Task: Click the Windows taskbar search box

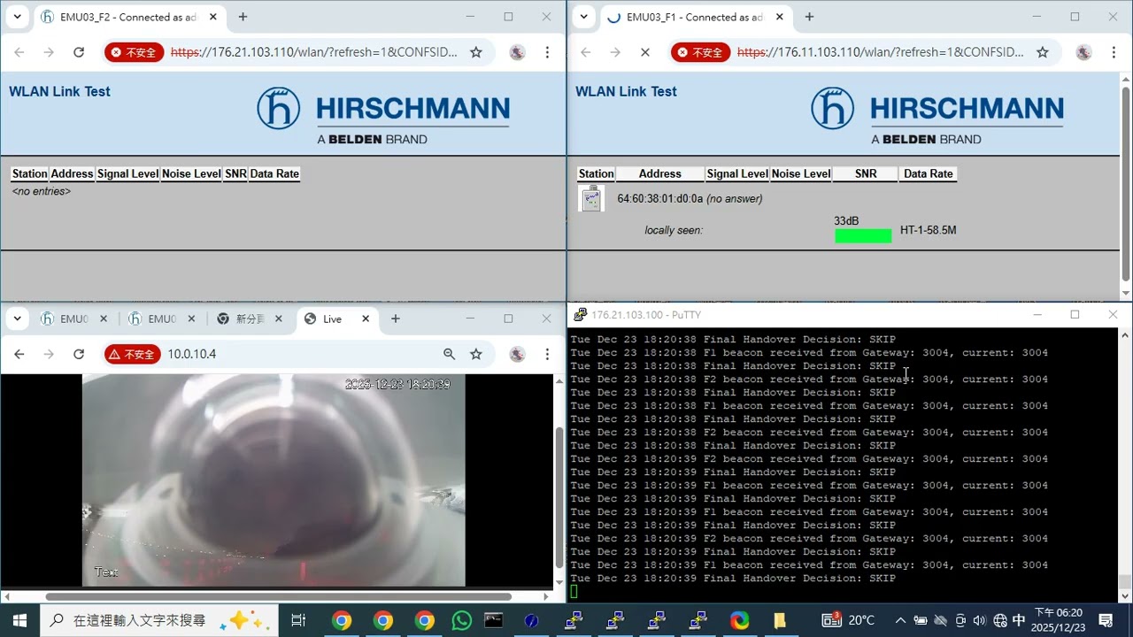Action: (x=159, y=620)
